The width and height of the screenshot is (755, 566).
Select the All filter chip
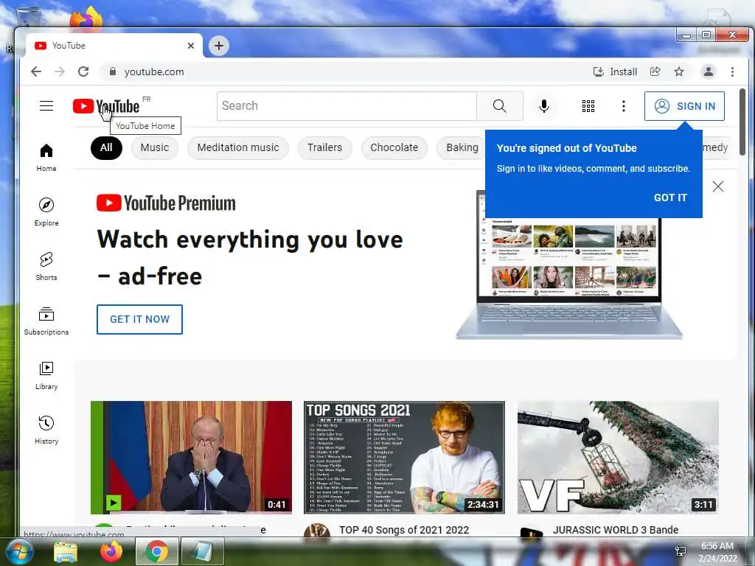pos(106,147)
